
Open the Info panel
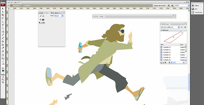click(195, 9)
